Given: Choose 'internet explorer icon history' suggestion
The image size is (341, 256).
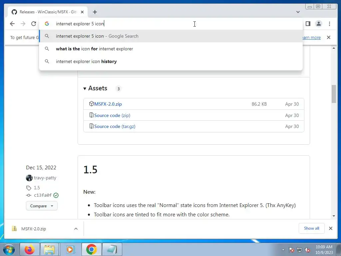Looking at the screenshot, I should point(171,61).
